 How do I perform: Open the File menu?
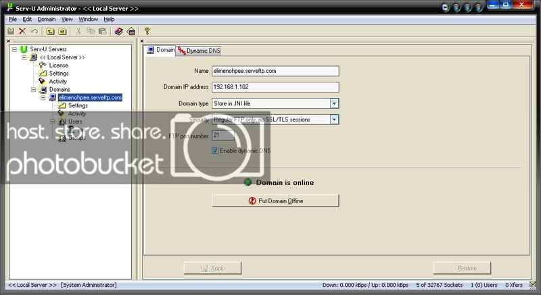point(12,20)
